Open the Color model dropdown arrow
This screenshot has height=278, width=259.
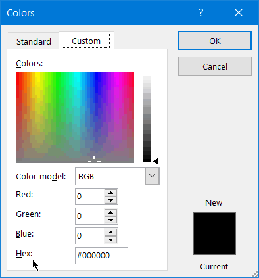(152, 176)
